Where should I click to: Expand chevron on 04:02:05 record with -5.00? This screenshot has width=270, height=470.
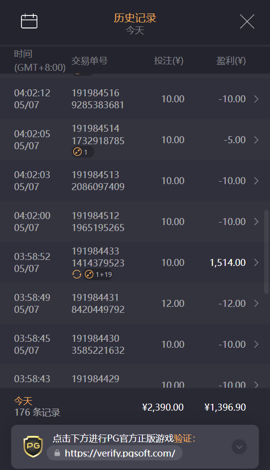[x=256, y=140]
